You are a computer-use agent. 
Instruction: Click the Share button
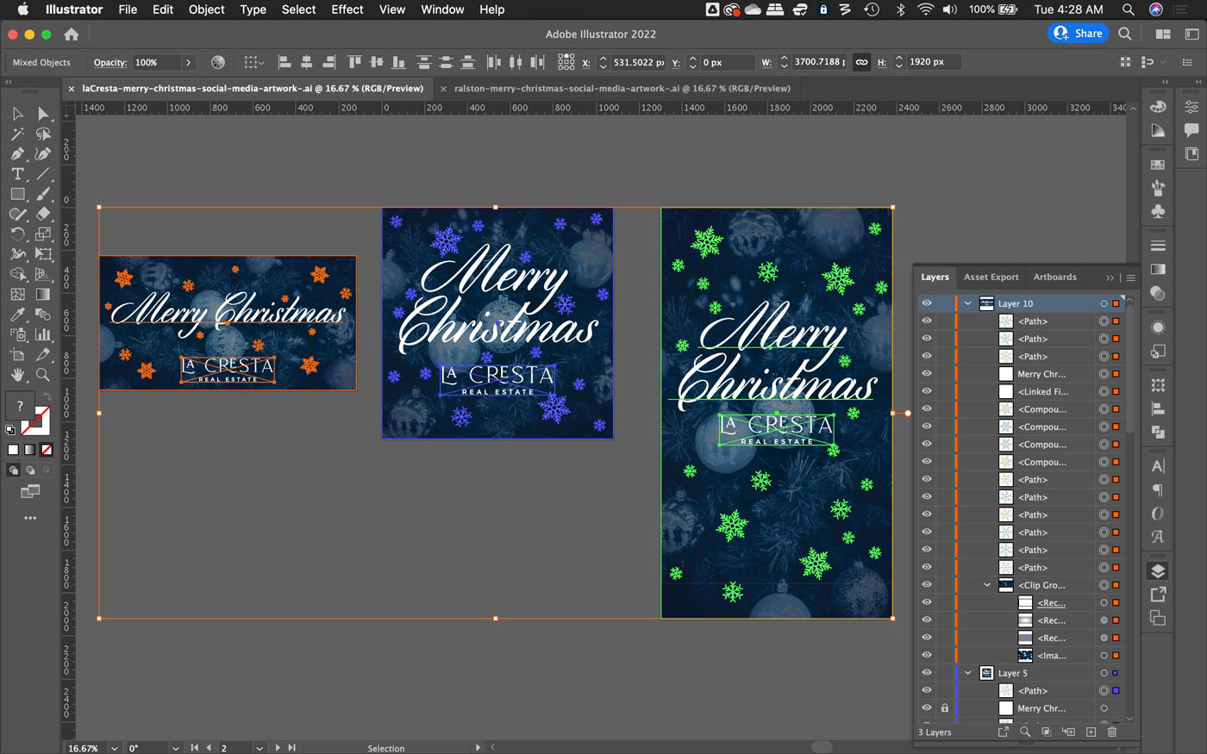coord(1078,34)
